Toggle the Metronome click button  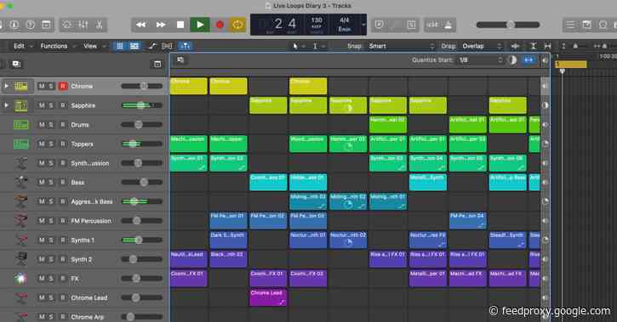tap(448, 25)
